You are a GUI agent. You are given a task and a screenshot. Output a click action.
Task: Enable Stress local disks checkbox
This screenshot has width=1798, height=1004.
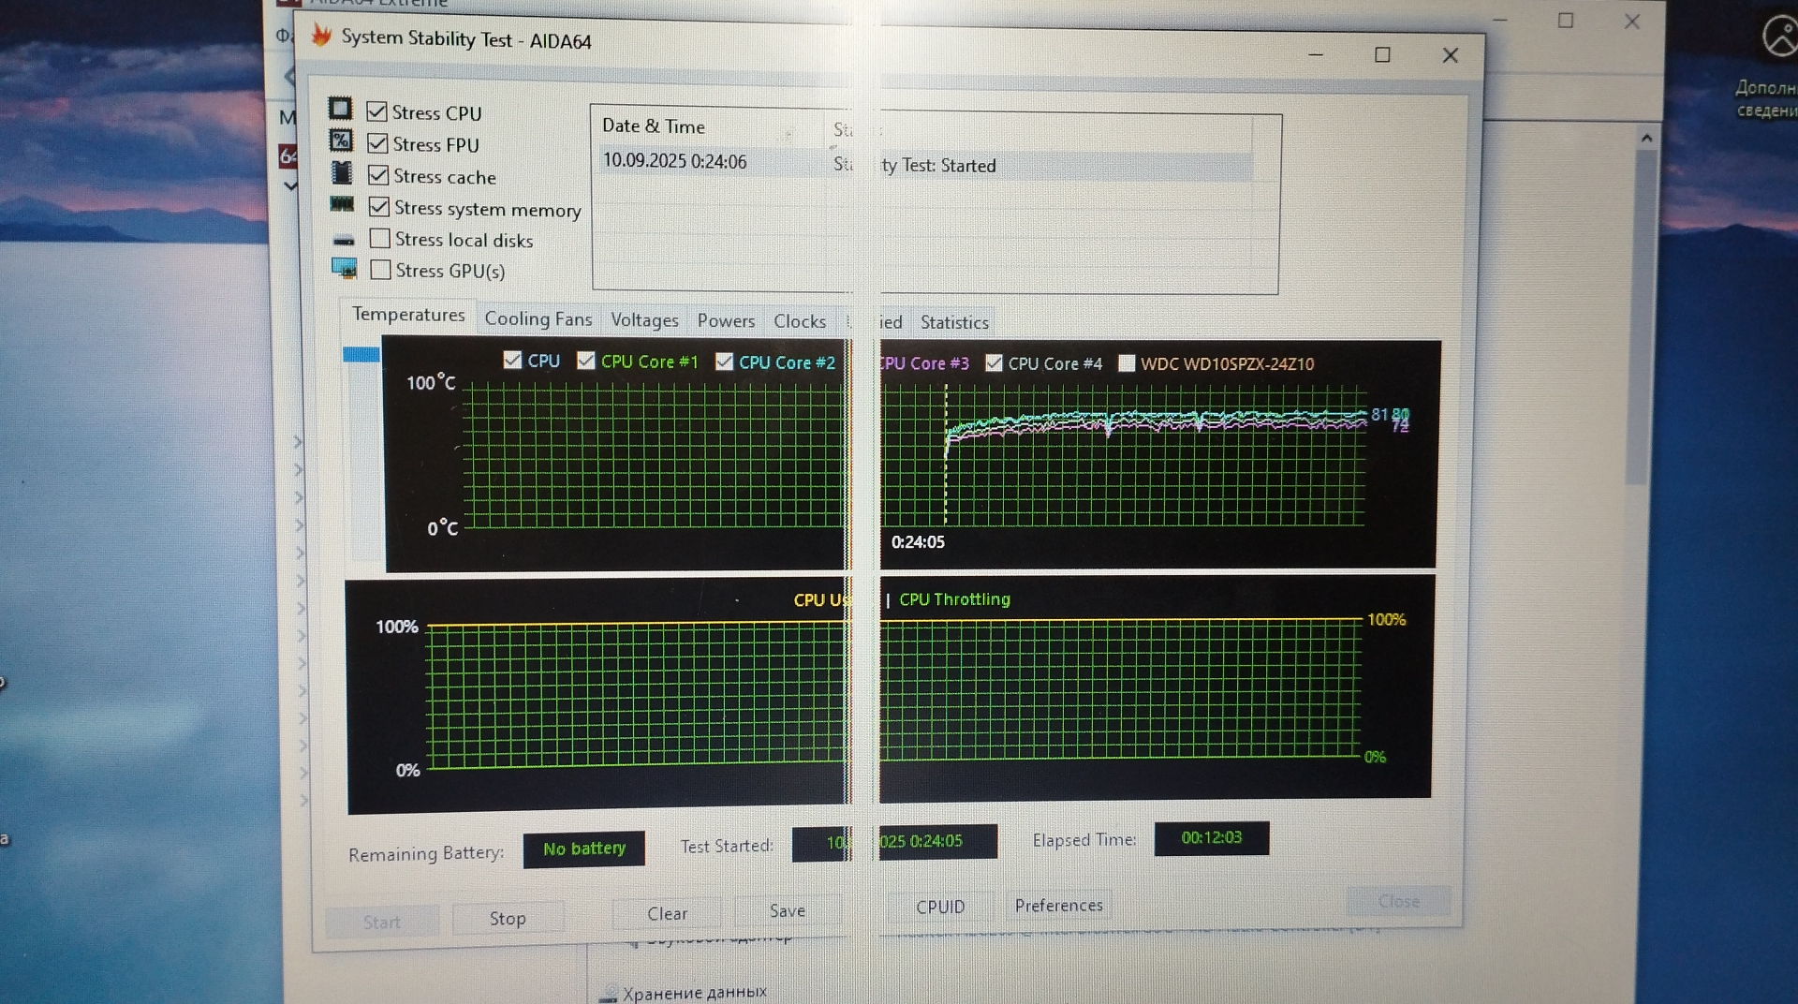[x=379, y=239]
